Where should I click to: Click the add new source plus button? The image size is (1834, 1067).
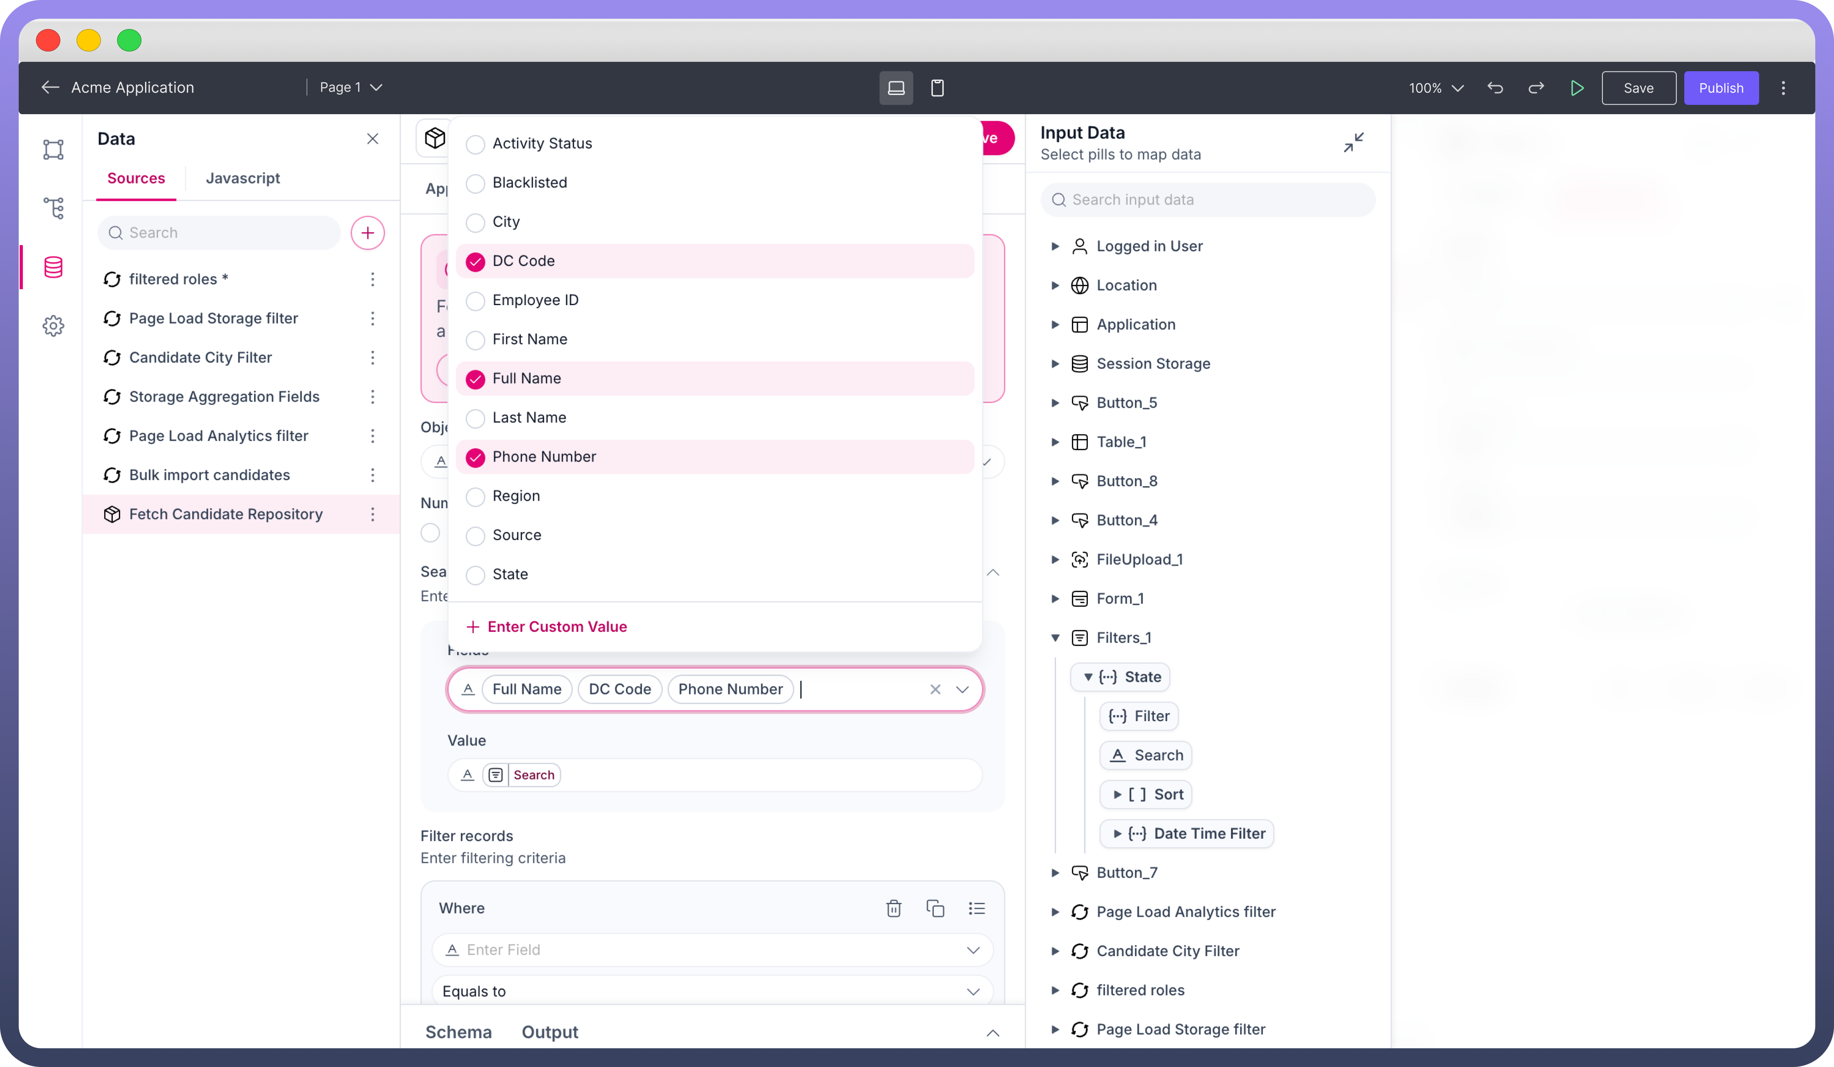click(368, 233)
